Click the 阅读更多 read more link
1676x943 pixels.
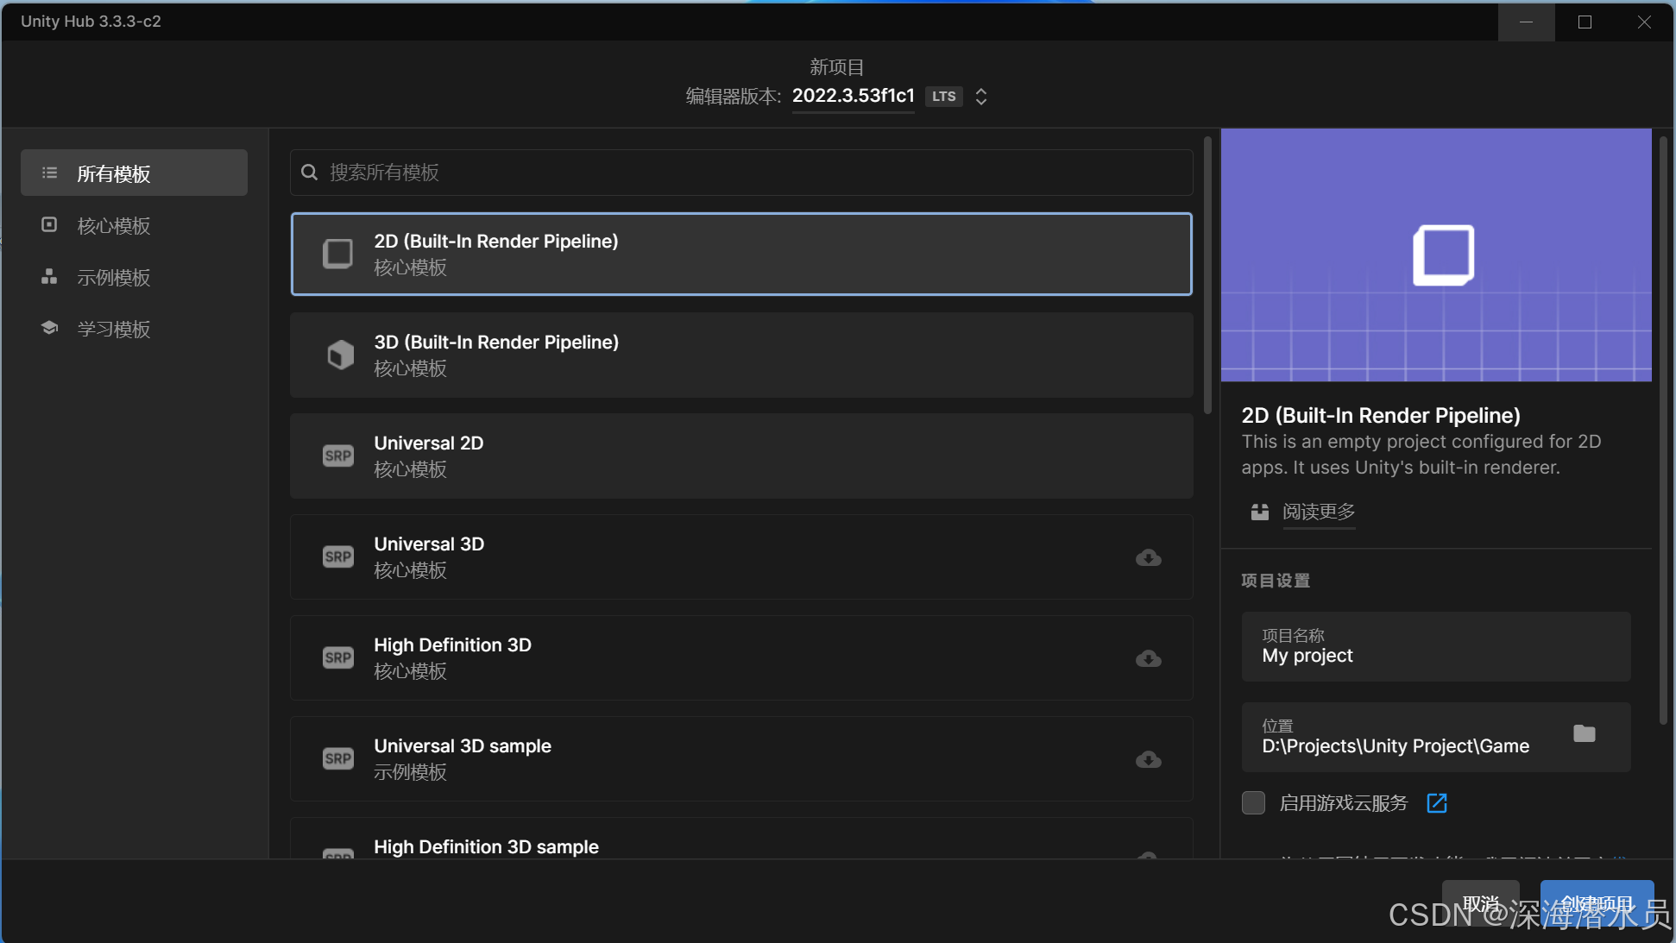click(x=1318, y=512)
